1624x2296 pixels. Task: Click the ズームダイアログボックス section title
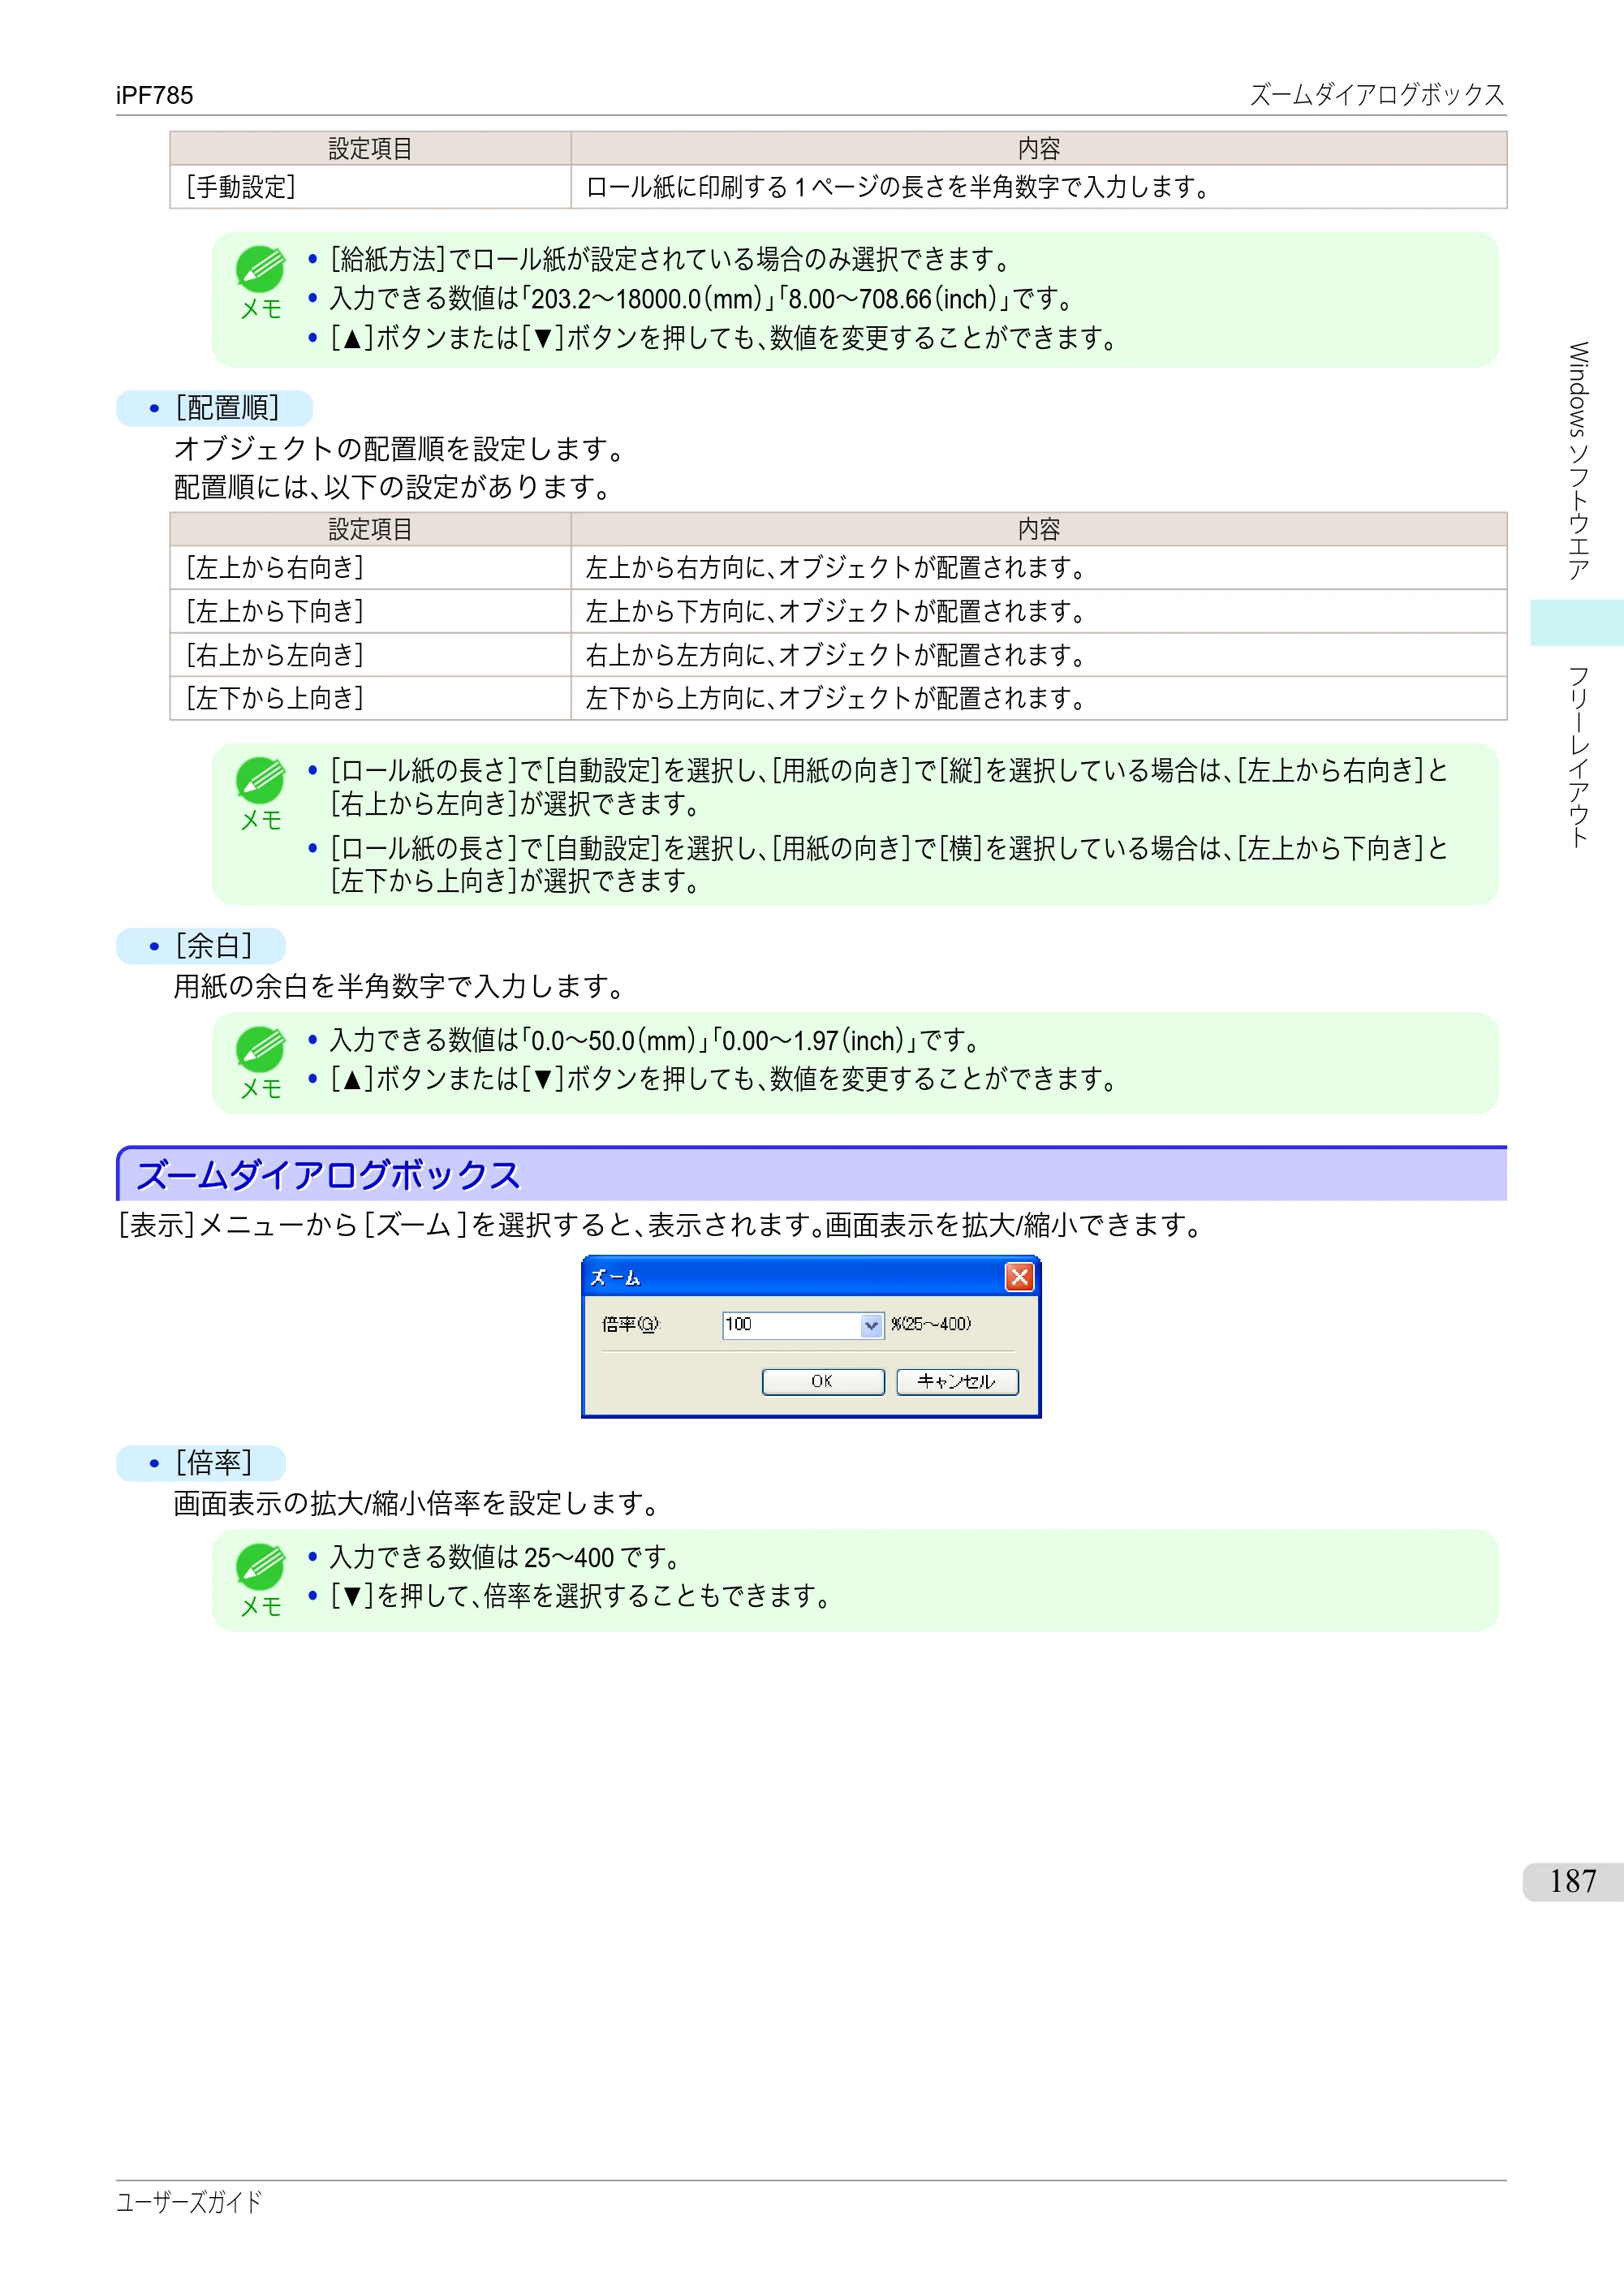[x=328, y=1175]
